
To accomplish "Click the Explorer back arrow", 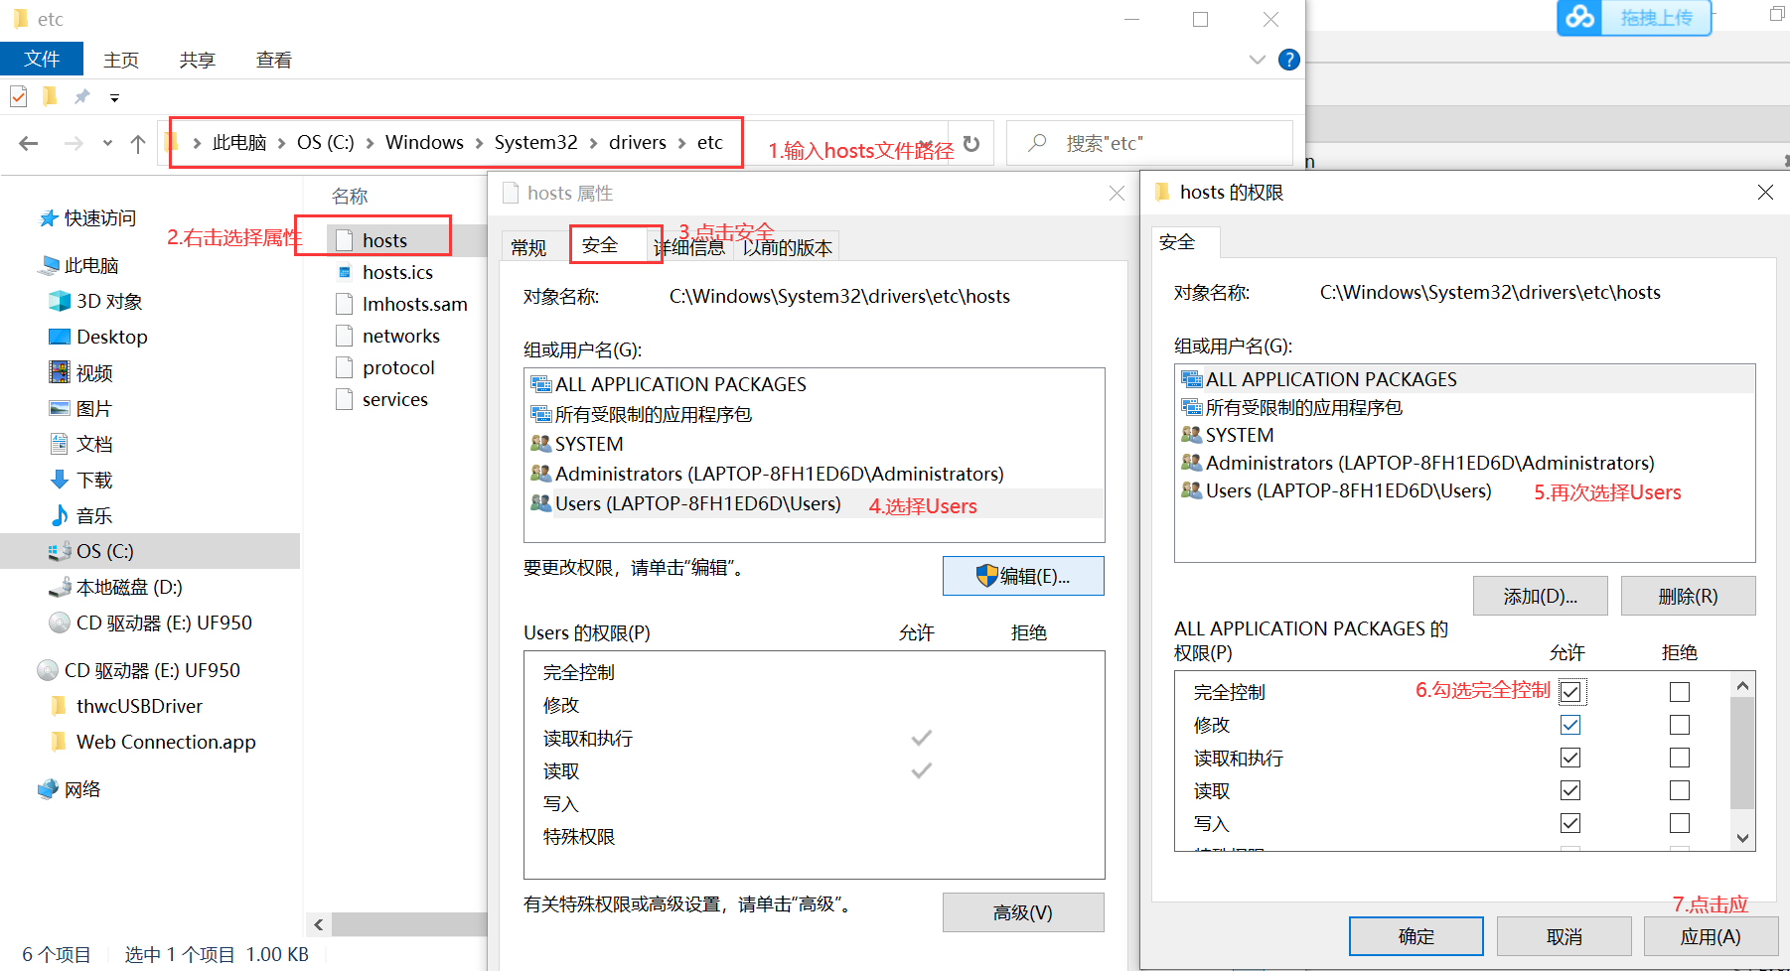I will click(29, 144).
